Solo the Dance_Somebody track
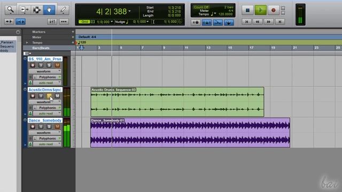 click(49, 126)
